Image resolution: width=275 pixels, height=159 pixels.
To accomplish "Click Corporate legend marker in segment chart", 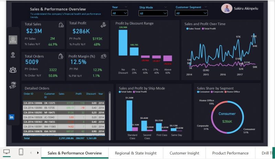I will point(212,92).
